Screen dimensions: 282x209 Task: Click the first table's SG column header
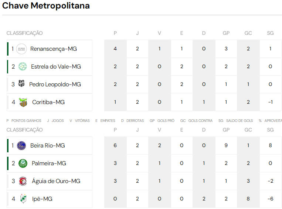tap(270, 33)
